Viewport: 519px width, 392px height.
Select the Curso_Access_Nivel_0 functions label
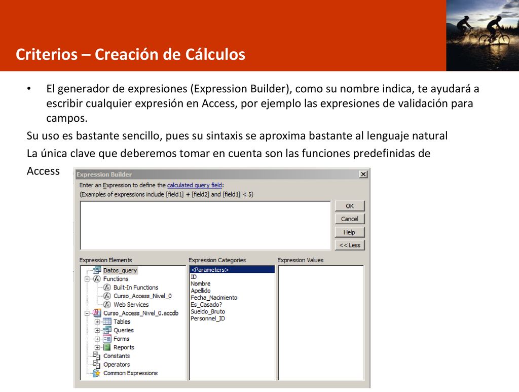(142, 296)
